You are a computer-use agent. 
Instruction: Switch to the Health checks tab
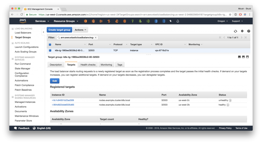[88, 65]
